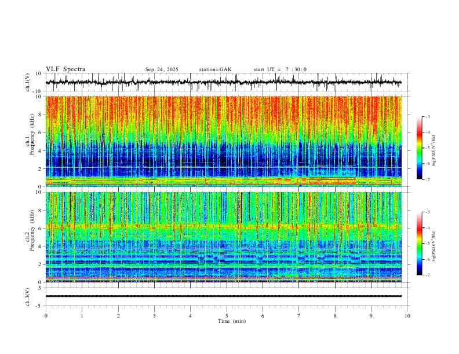Click the "-7" tick on the ch.1 colorbar
This screenshot has height=354, width=459.
click(428, 180)
